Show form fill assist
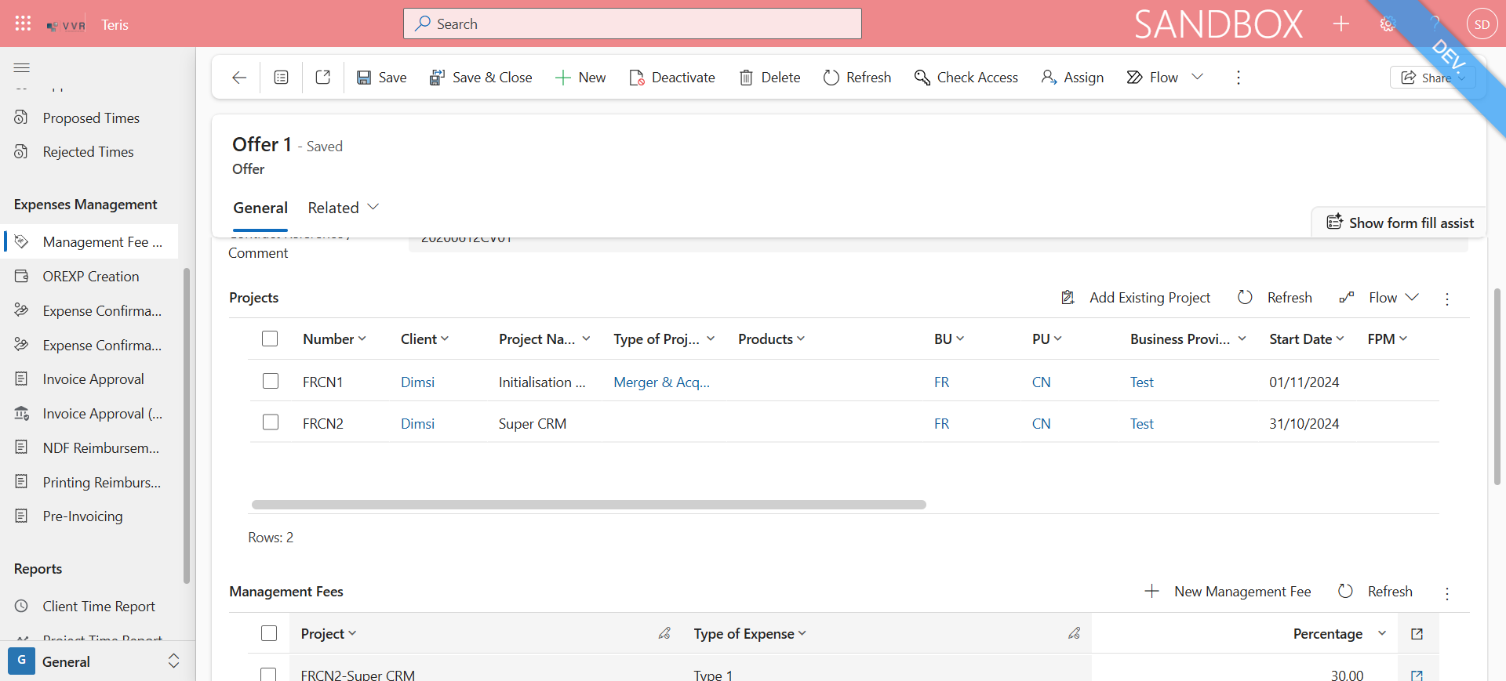Screen dimensions: 1506x681 point(1400,223)
